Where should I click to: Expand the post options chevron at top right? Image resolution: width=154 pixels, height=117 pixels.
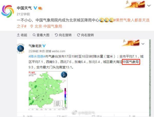(x=149, y=6)
